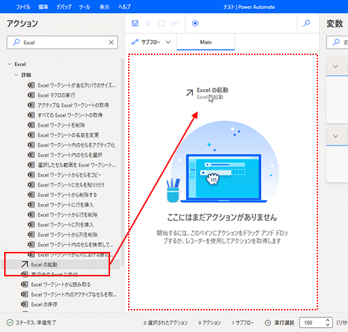Select the Excel マクロの実行 action
Screen dimensions: 348x332
pos(52,95)
